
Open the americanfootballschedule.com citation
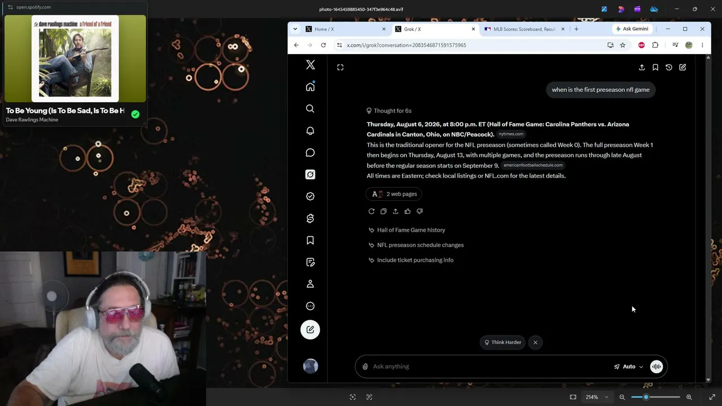533,165
